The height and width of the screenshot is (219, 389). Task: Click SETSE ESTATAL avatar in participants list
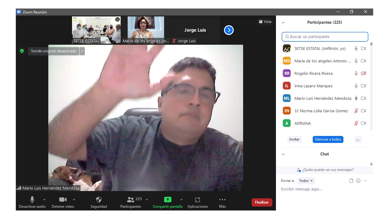coord(287,48)
